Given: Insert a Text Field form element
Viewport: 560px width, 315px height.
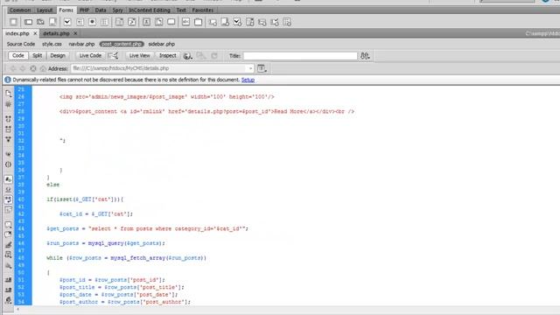Looking at the screenshot, I should click(x=28, y=22).
